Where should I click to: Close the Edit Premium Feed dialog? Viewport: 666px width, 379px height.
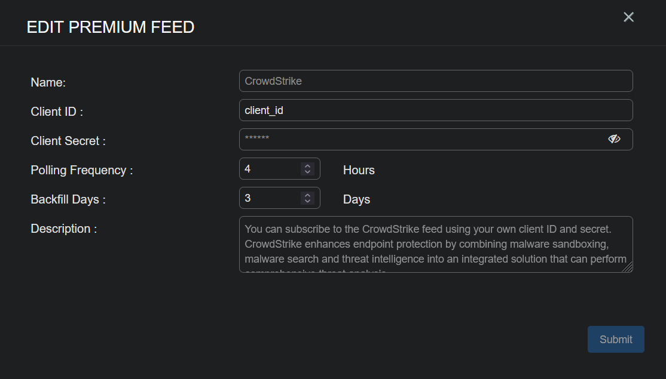(628, 17)
